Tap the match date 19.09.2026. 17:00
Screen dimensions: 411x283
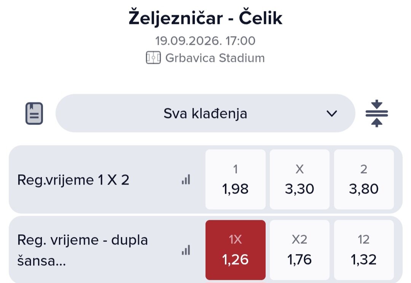coord(205,41)
